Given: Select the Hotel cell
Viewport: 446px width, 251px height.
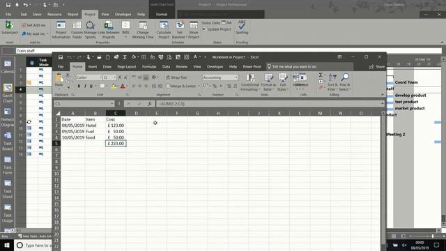Looking at the screenshot, I should point(95,125).
